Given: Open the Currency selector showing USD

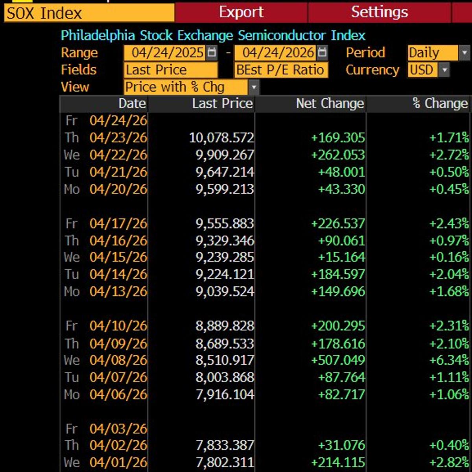Looking at the screenshot, I should coord(422,70).
